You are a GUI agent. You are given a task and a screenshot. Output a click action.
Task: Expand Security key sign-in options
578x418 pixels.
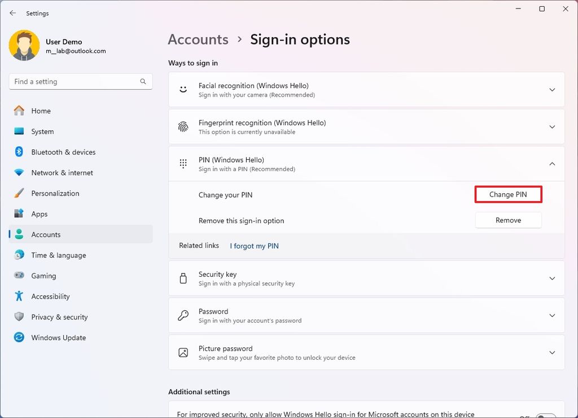552,278
